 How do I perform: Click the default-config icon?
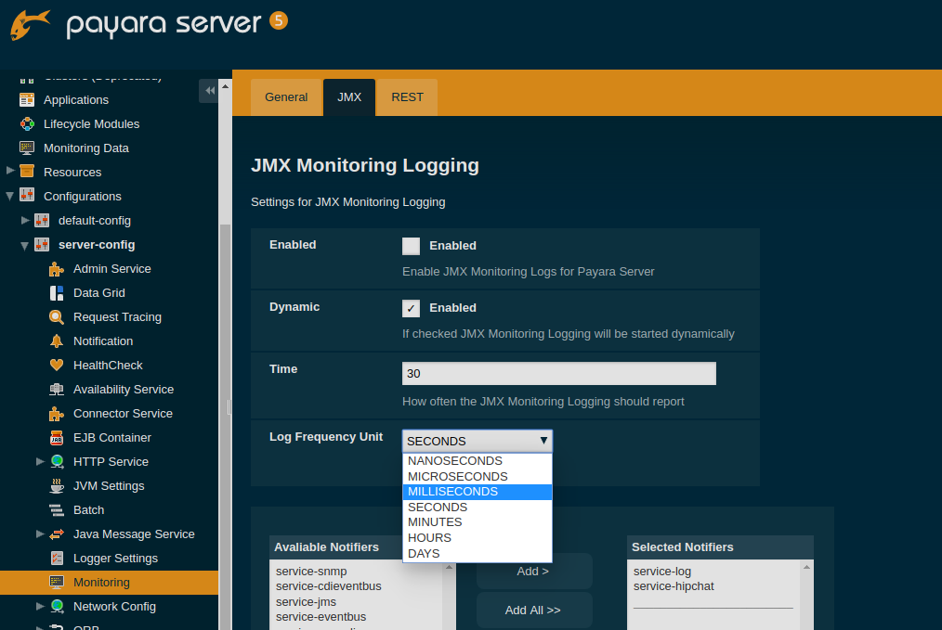(42, 220)
